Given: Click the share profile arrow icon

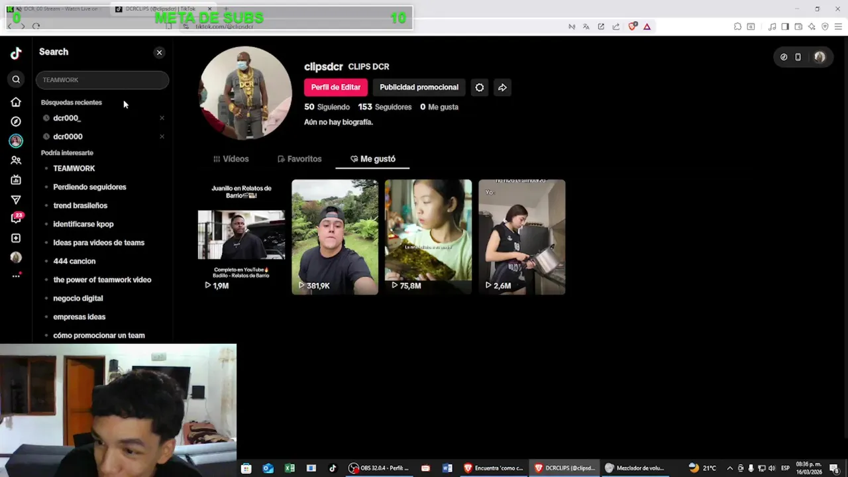Looking at the screenshot, I should 502,87.
